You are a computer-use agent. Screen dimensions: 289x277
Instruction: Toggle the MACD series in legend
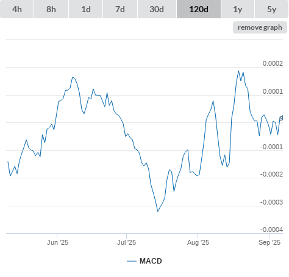pyautogui.click(x=144, y=261)
